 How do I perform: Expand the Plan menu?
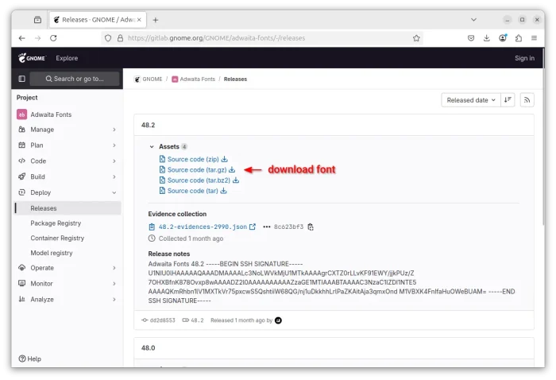[x=68, y=145]
